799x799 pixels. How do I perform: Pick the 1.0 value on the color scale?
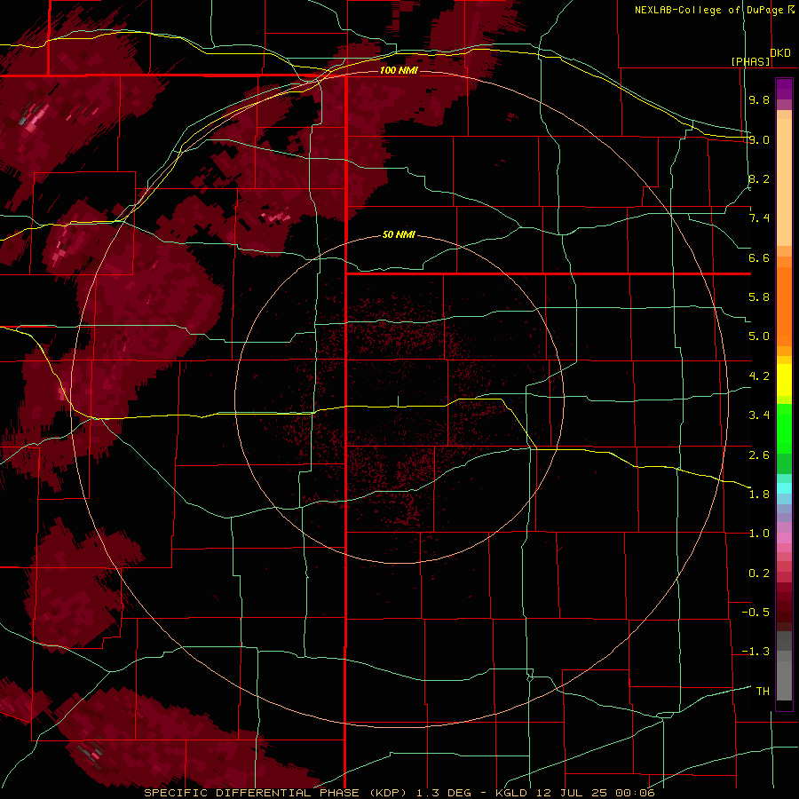759,534
